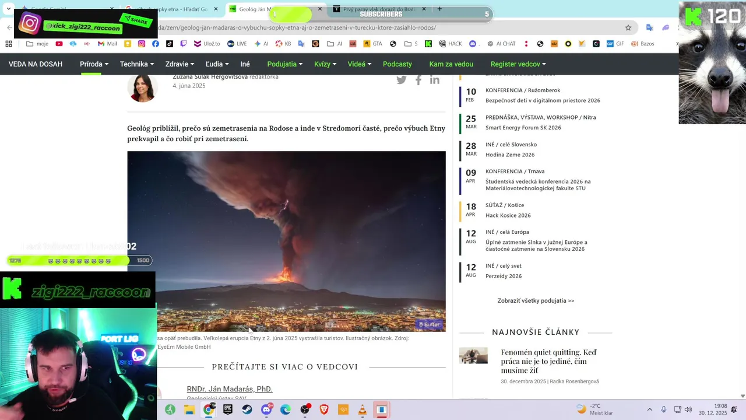Click the microphone icon in system tray
Viewport: 746px width, 420px height.
663,409
